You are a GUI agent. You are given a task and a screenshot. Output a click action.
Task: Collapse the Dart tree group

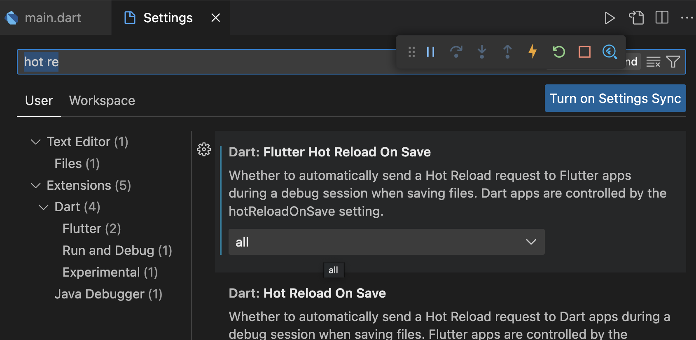43,207
